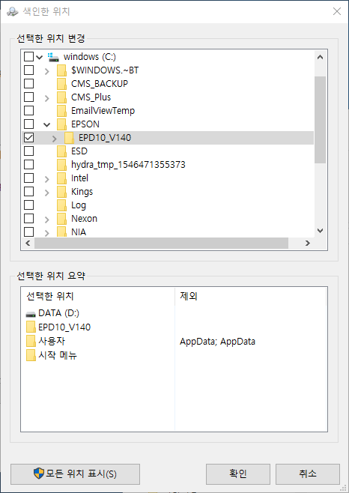Click the windows (C:) drive icon

(53, 57)
